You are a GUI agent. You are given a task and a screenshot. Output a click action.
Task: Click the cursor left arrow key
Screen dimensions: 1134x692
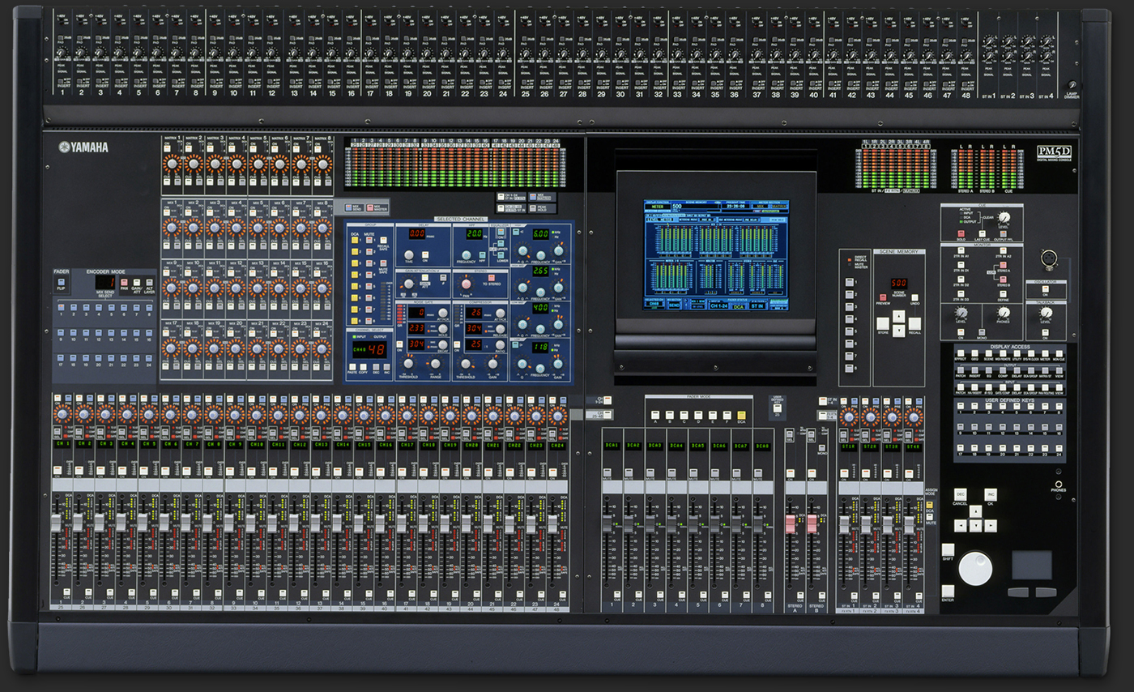coord(961,526)
